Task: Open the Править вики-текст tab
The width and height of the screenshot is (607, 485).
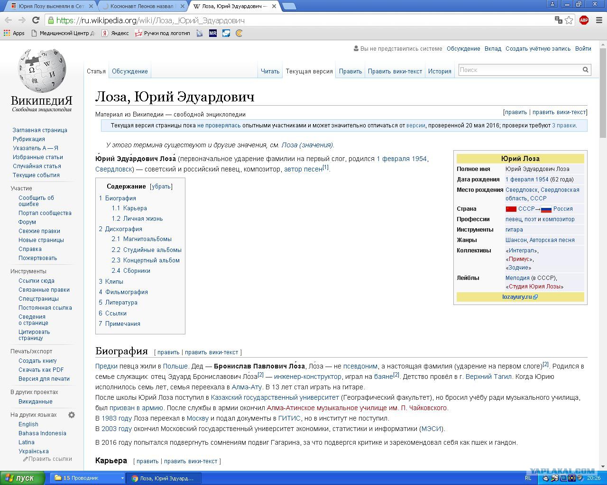Action: 395,72
